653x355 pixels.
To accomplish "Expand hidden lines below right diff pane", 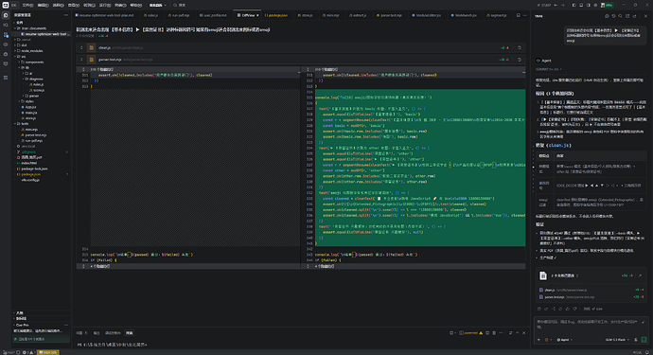I will pos(309,266).
